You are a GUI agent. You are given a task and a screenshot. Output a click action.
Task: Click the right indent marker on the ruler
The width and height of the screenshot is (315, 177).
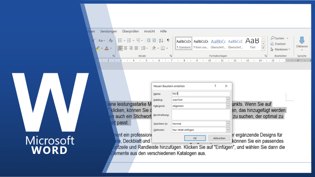coord(285,61)
